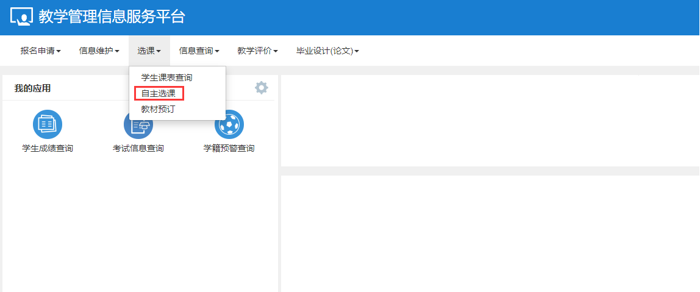This screenshot has width=700, height=292.
Task: Expand the 信息查询 dropdown menu
Action: pyautogui.click(x=199, y=51)
